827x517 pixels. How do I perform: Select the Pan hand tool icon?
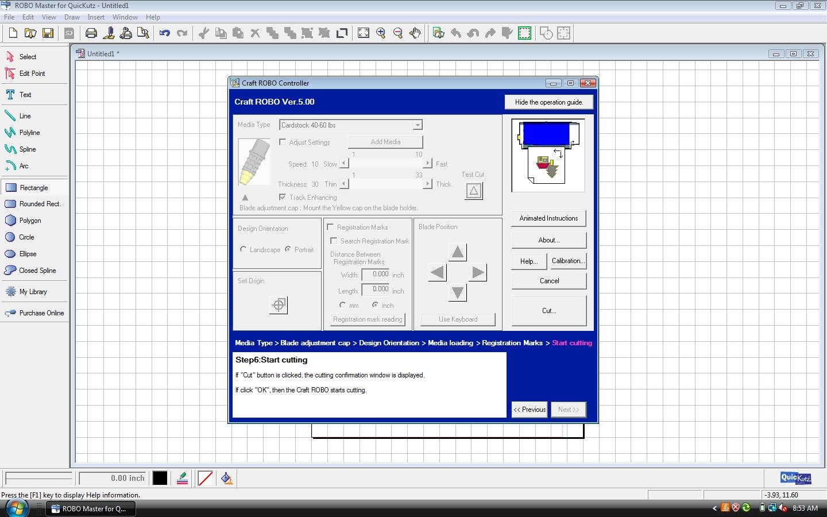coord(415,33)
